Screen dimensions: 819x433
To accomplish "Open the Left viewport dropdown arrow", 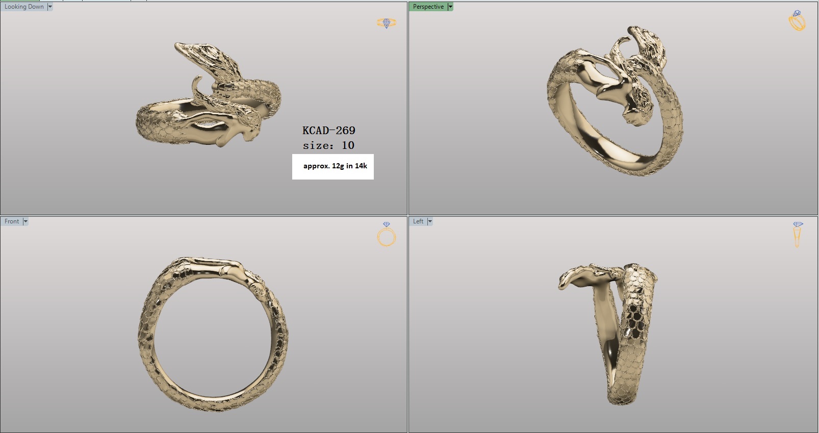I will [x=430, y=221].
